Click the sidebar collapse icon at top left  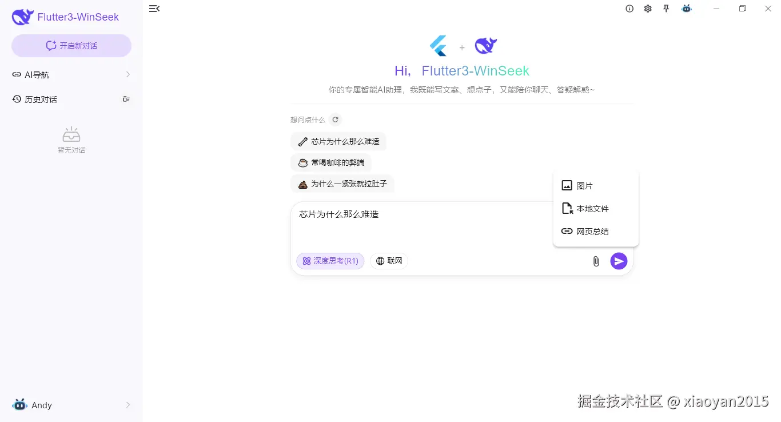[154, 9]
